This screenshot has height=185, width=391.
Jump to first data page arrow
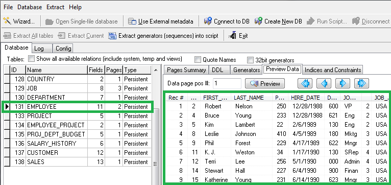coord(305,83)
